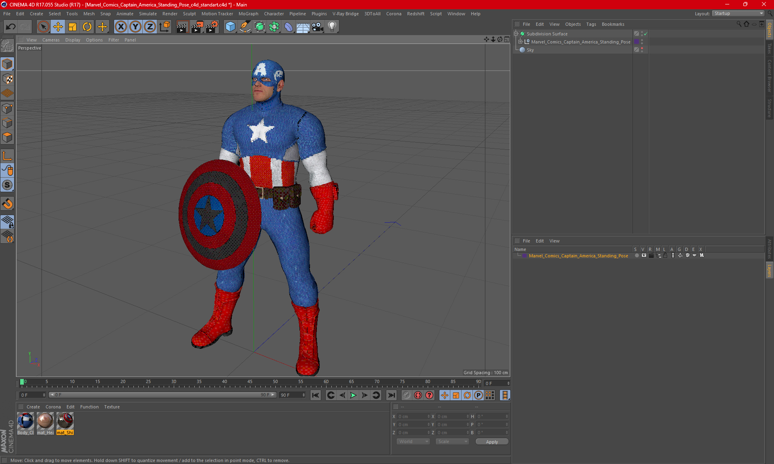774x464 pixels.
Task: Select the mat_Hea material swatch
Action: 45,424
